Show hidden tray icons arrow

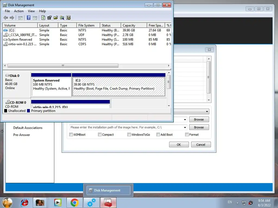click(x=237, y=203)
